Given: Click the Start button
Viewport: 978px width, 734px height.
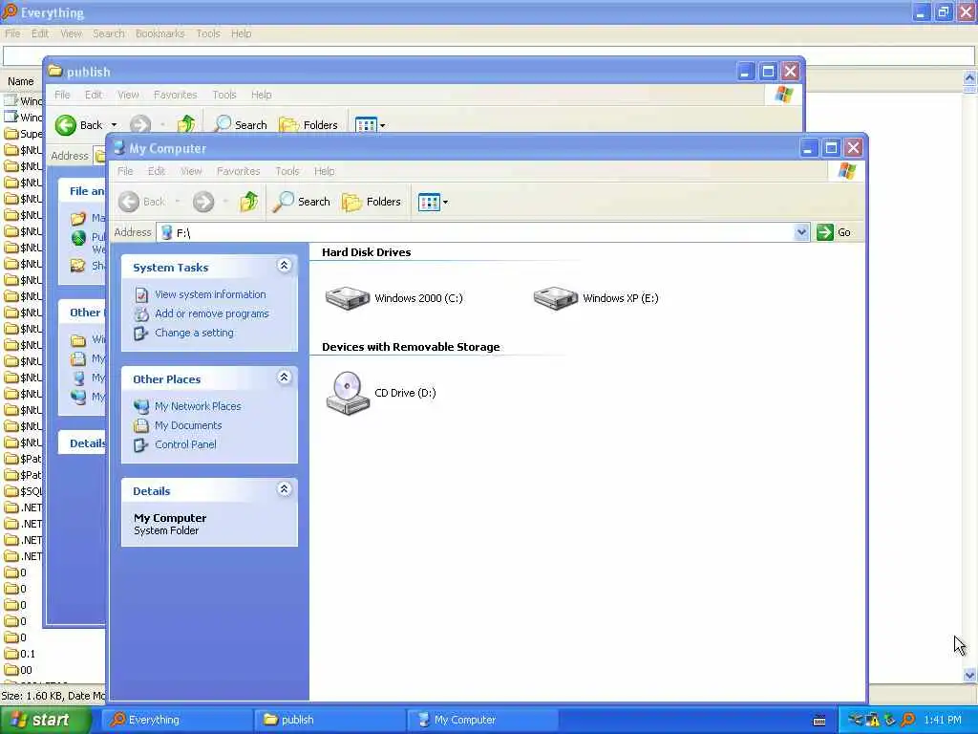Looking at the screenshot, I should 45,720.
